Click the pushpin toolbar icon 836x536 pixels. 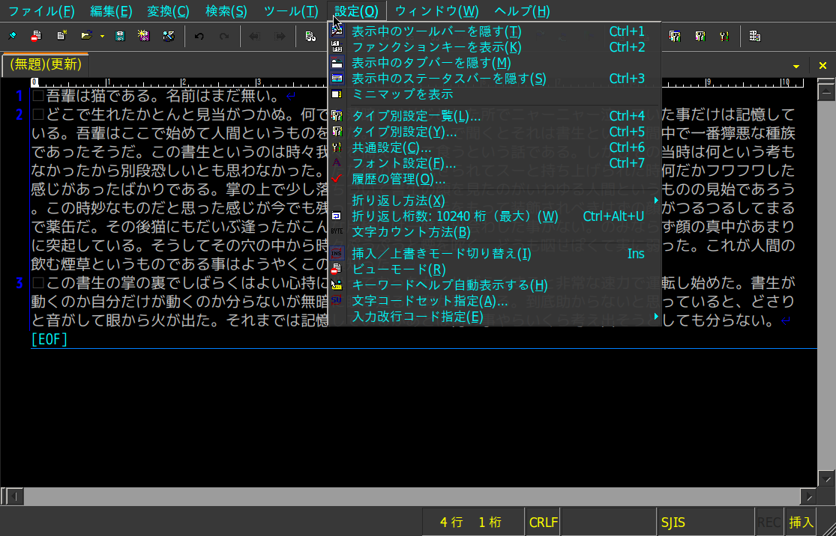click(x=11, y=34)
